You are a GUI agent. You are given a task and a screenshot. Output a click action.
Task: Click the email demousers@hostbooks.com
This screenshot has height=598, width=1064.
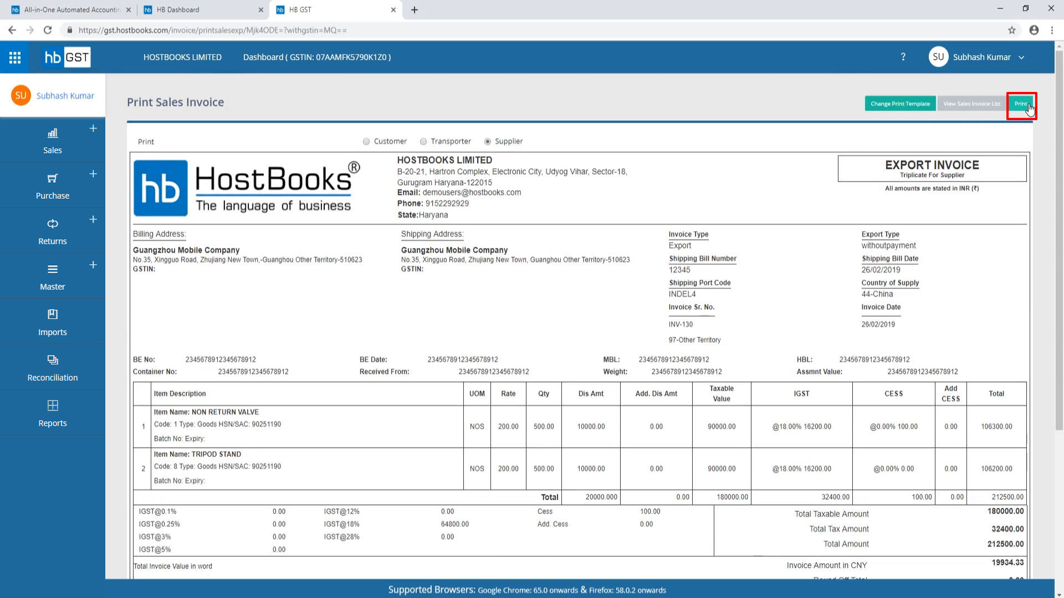[472, 193]
